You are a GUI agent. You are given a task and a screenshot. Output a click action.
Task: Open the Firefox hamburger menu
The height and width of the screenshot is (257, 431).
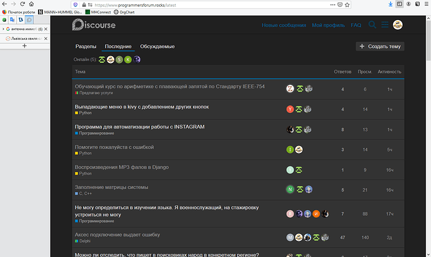pyautogui.click(x=427, y=4)
